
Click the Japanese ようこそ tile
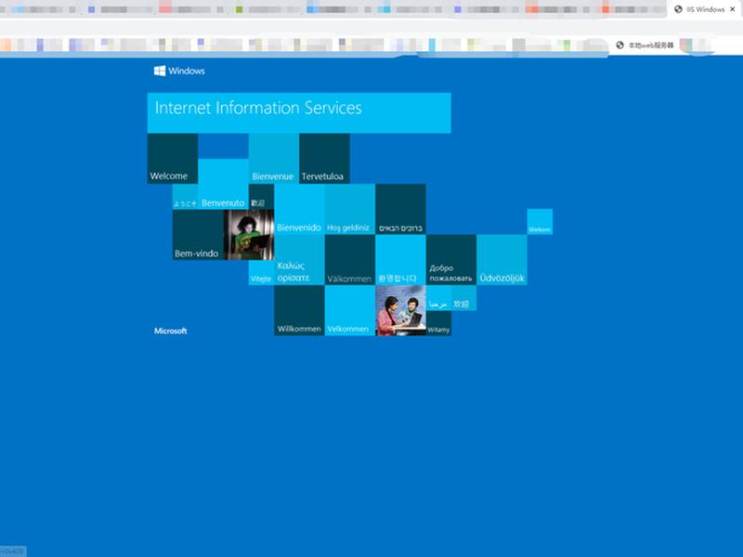[x=185, y=197]
